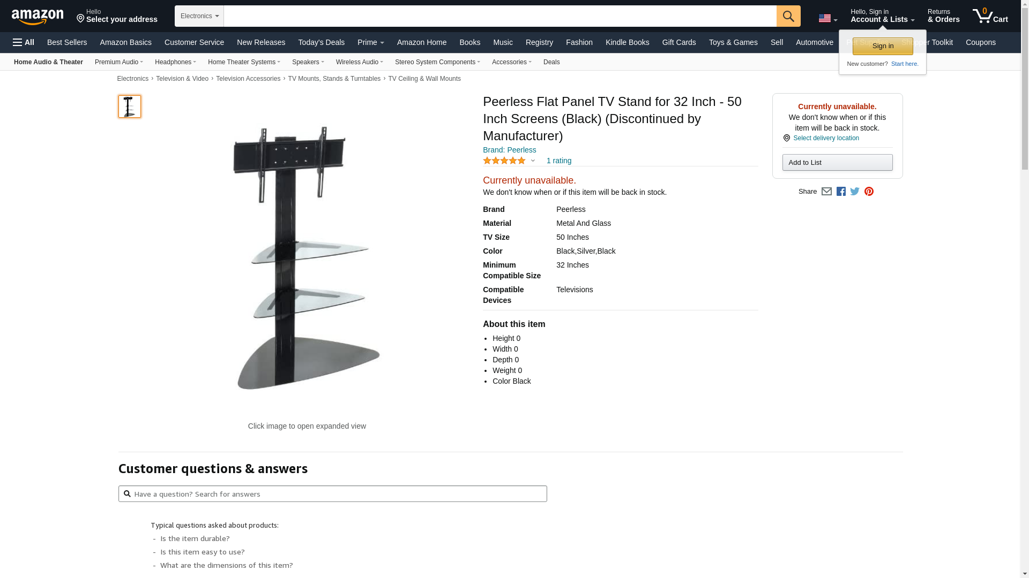Share product on Pinterest
This screenshot has height=578, width=1029.
pyautogui.click(x=869, y=192)
